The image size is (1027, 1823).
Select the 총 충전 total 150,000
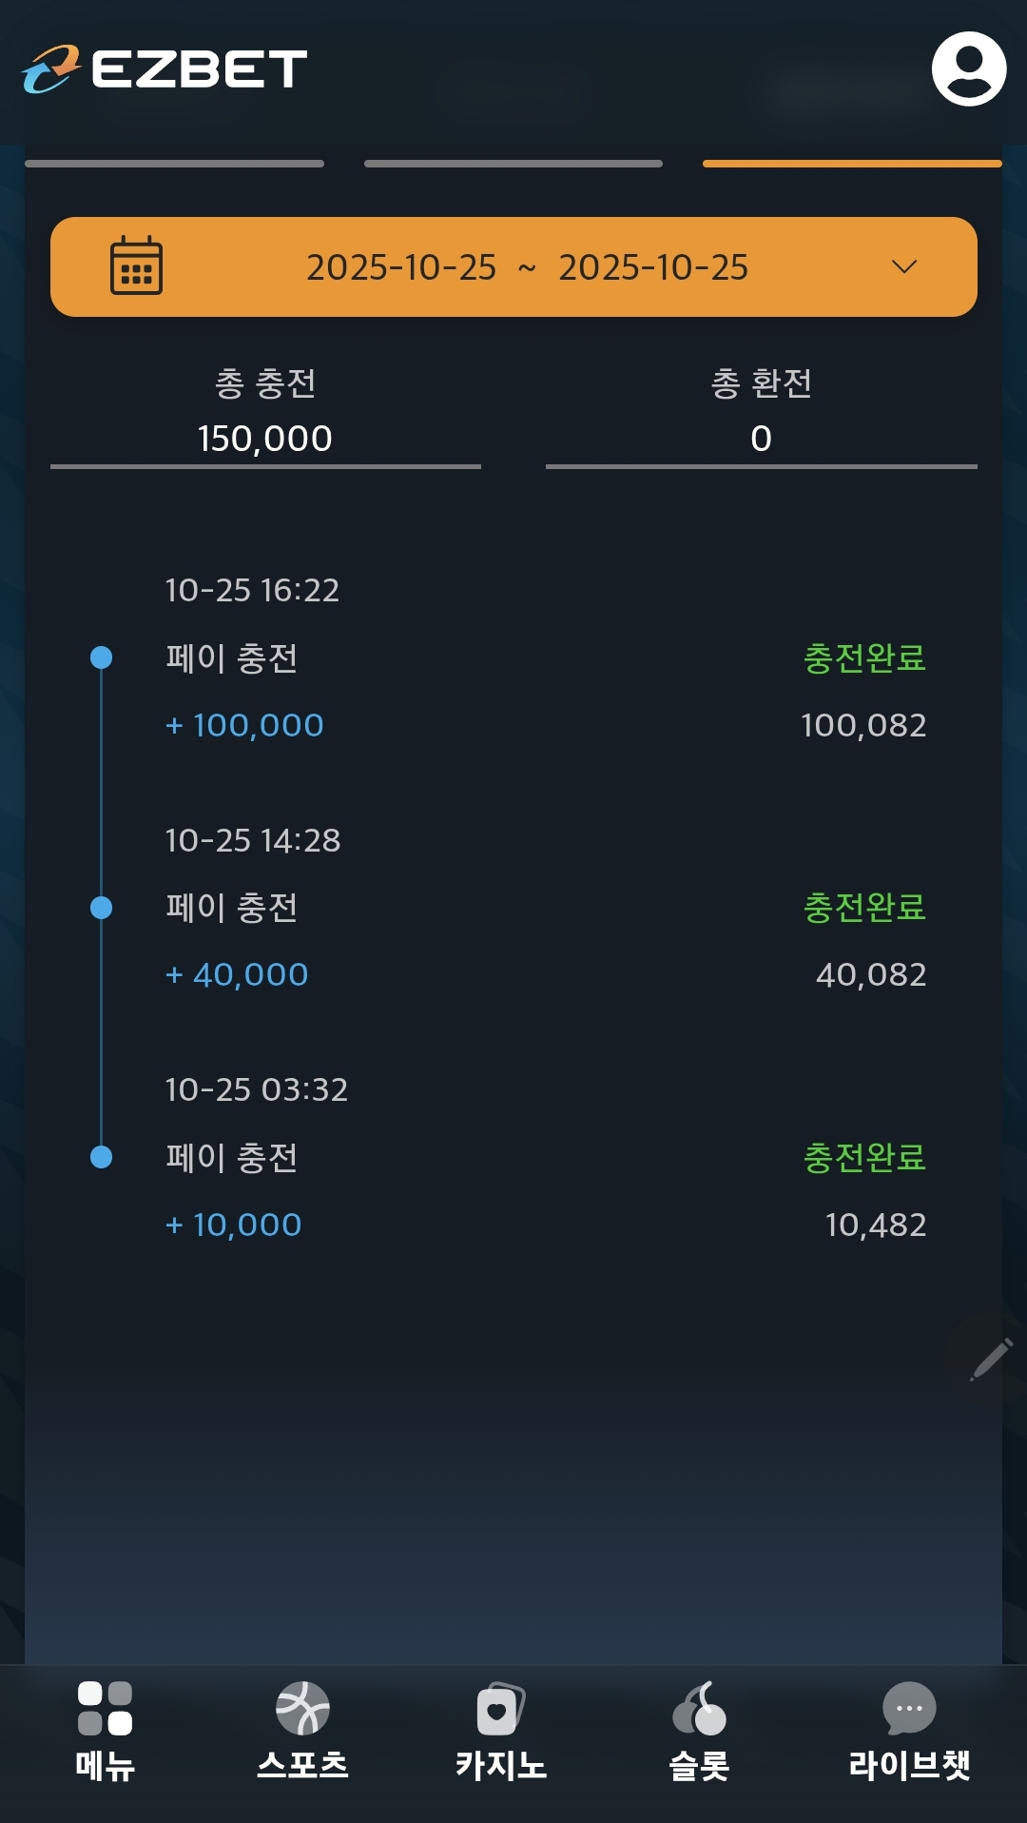pyautogui.click(x=265, y=438)
